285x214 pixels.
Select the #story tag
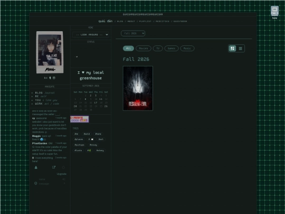[100, 150]
